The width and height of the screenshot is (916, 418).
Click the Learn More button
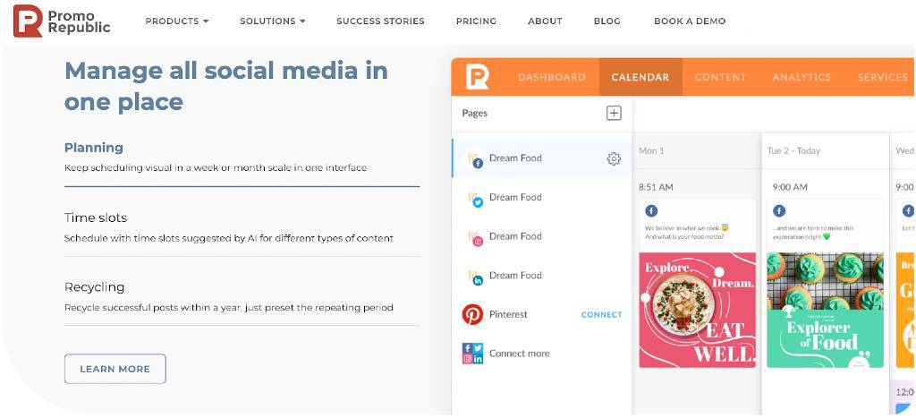[x=115, y=369]
